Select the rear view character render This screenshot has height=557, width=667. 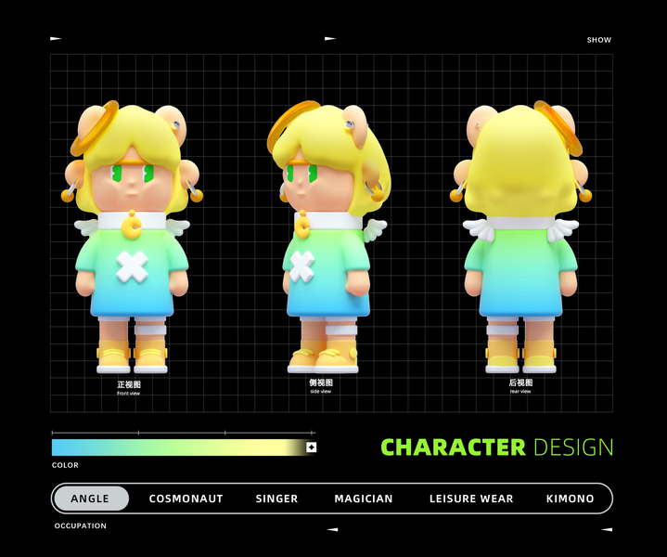click(x=520, y=238)
